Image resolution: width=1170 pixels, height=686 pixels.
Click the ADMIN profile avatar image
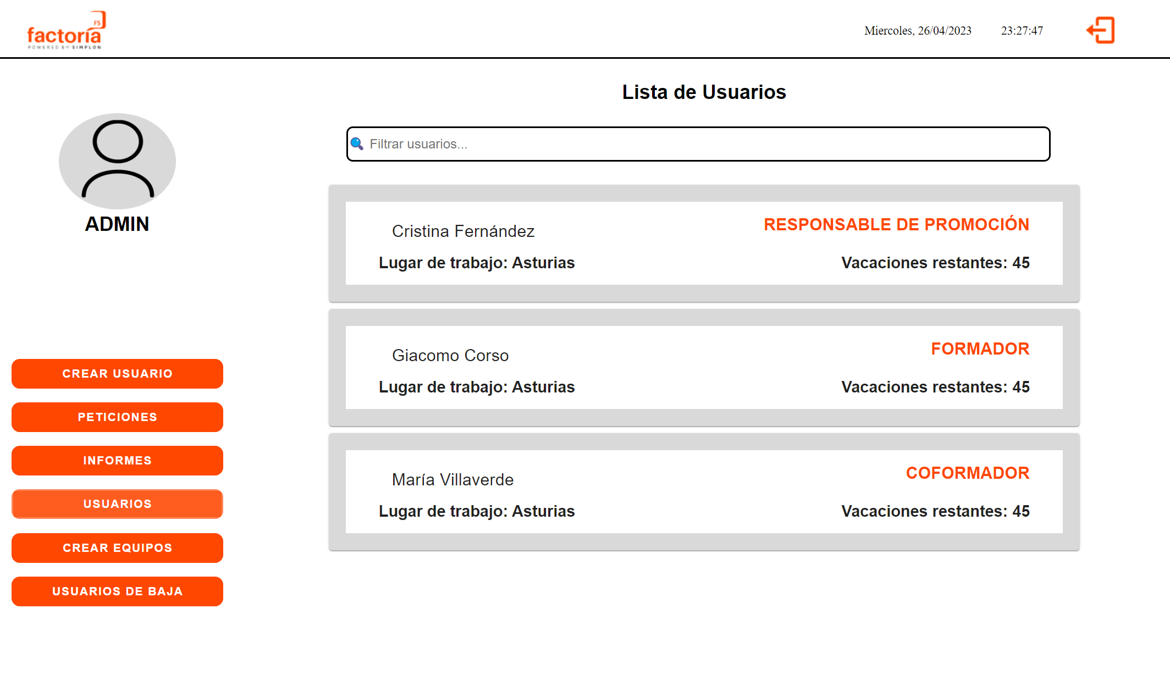117,161
